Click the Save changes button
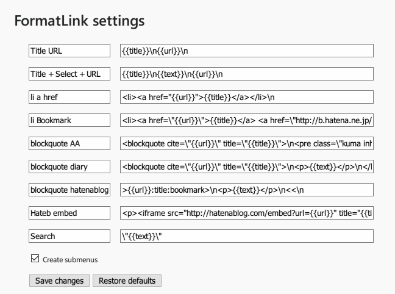The width and height of the screenshot is (395, 294). (x=60, y=281)
